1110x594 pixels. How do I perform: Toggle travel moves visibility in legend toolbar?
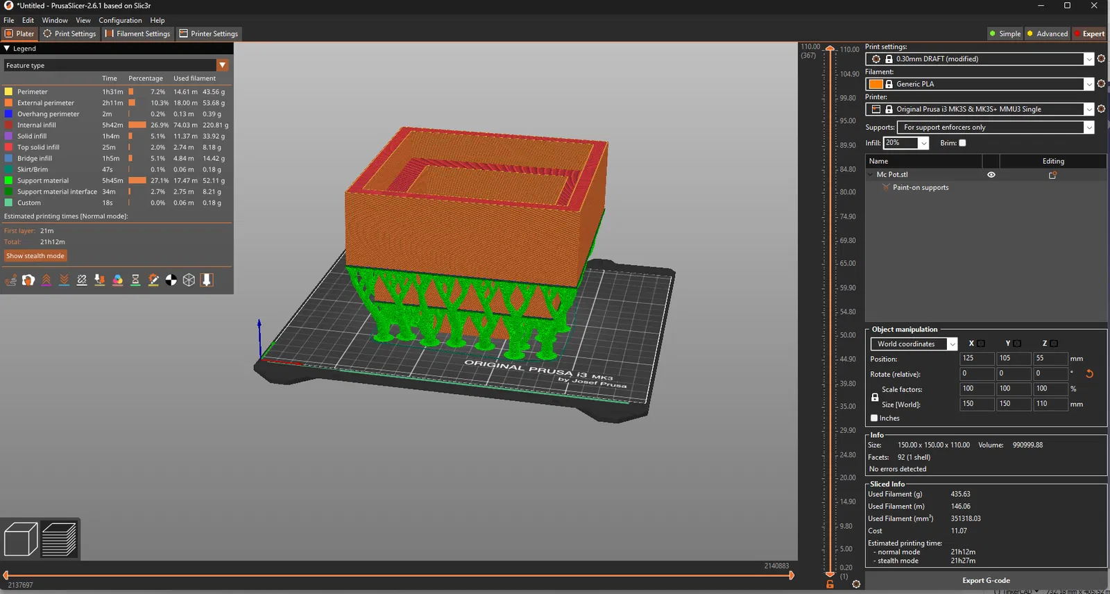(10, 280)
